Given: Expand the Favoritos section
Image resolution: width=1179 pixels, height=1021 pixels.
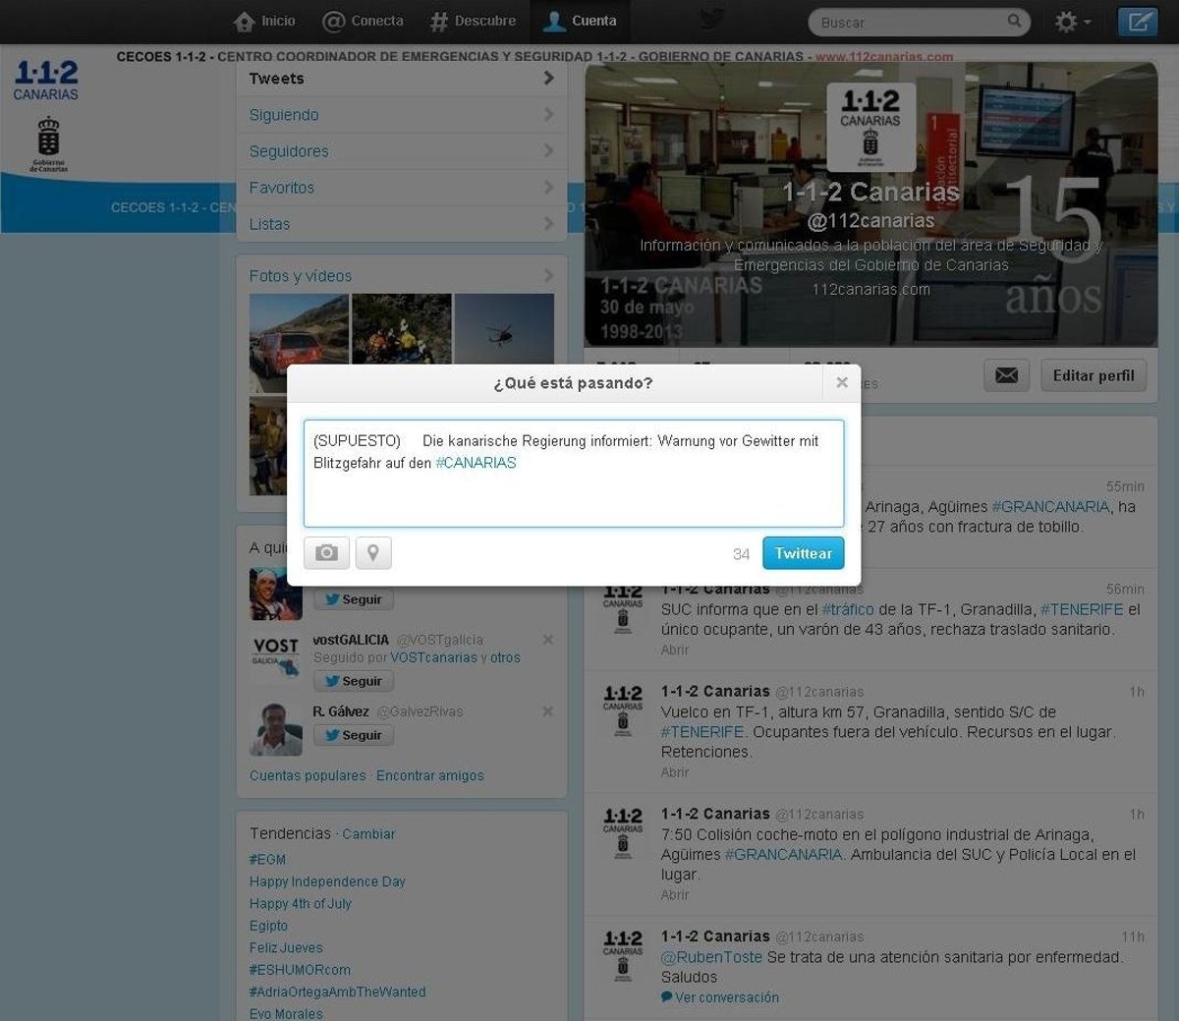Looking at the screenshot, I should [401, 188].
